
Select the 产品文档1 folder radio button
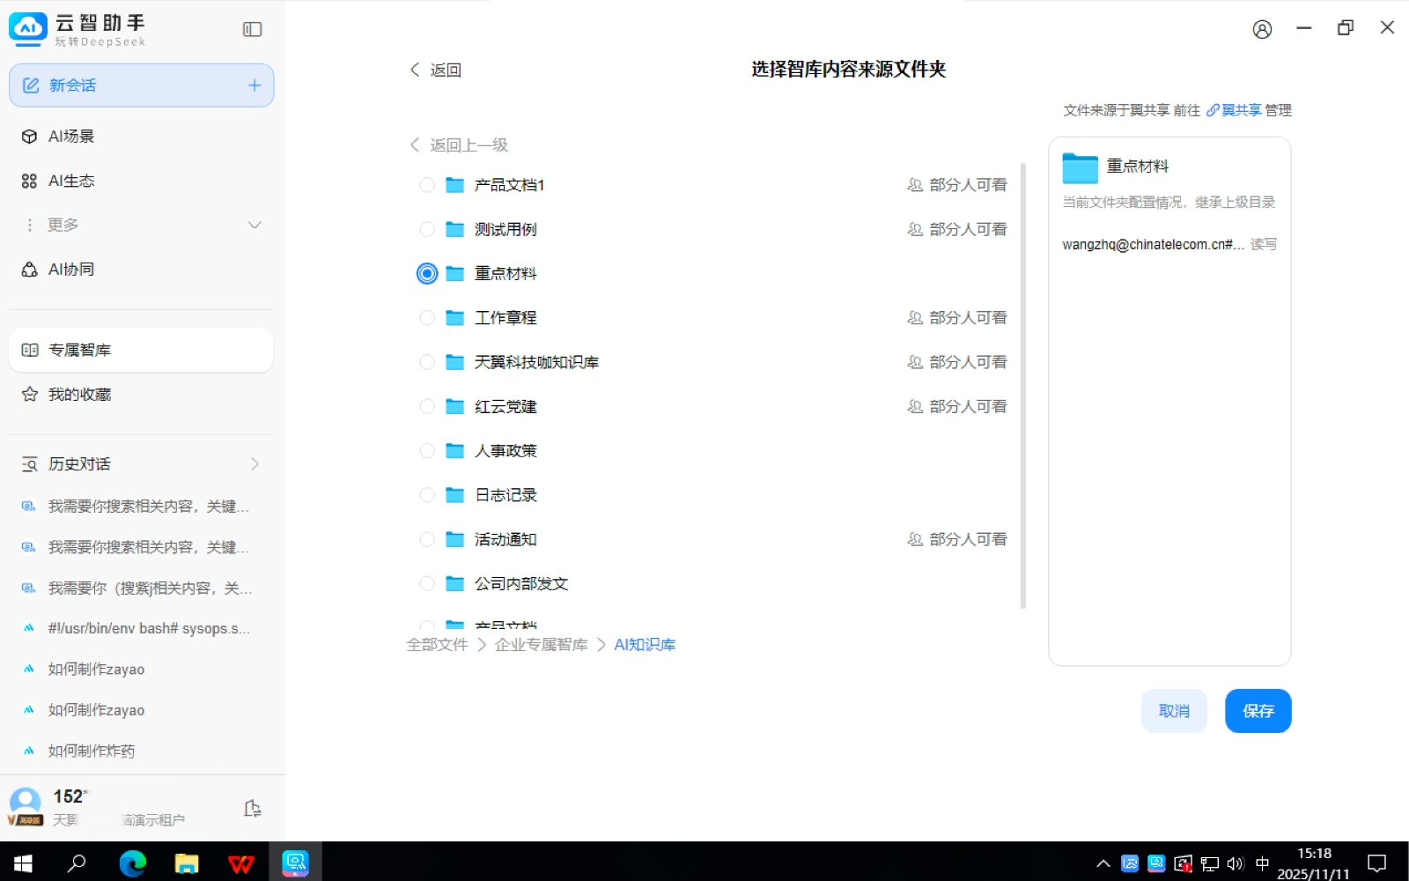[x=427, y=185]
